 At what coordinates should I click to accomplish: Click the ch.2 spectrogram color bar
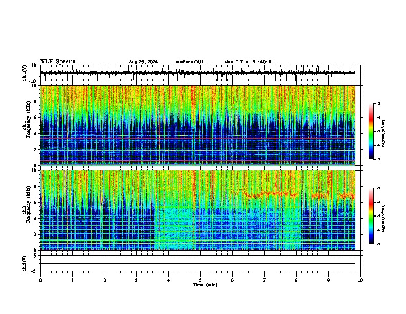click(x=371, y=216)
